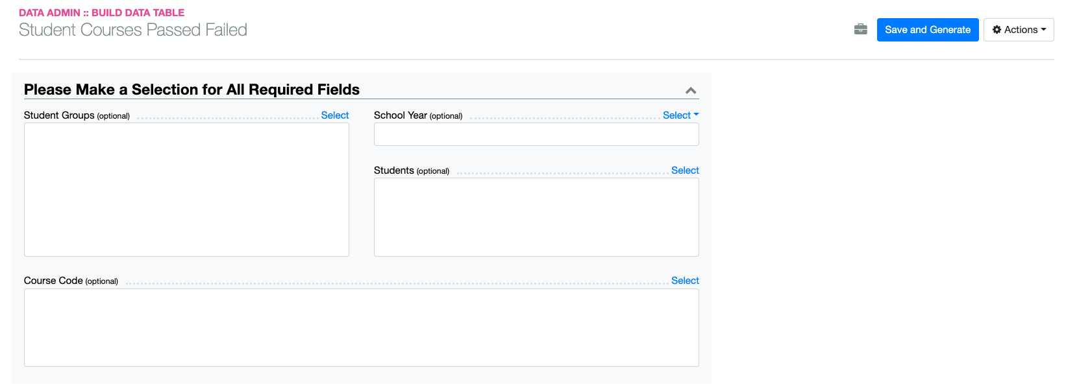Click Select link for Student Groups
Viewport: 1066px width, 387px height.
click(x=335, y=115)
